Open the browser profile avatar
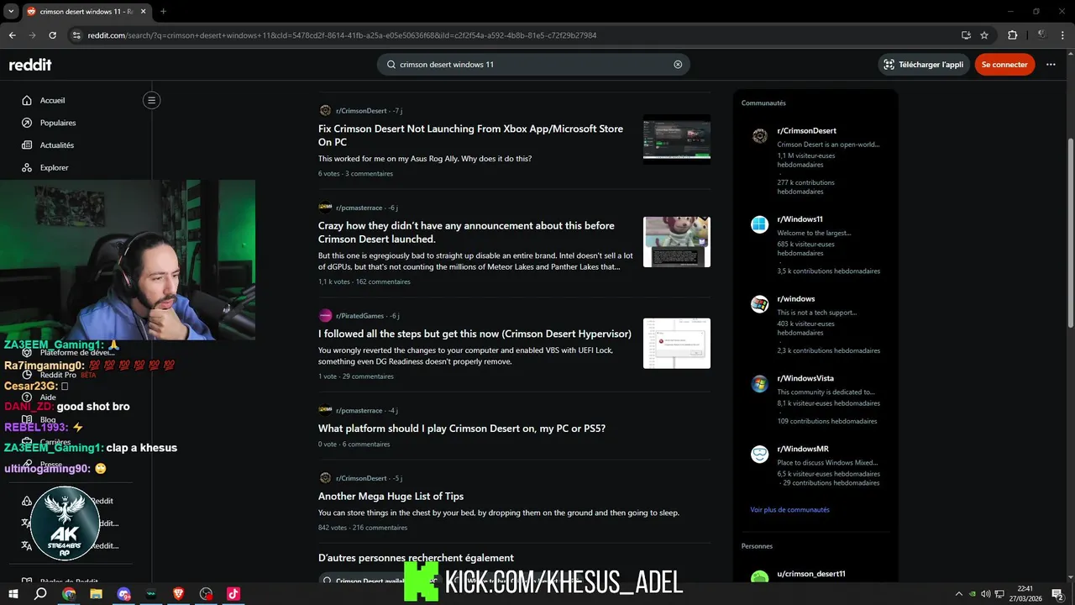1075x605 pixels. (1041, 35)
